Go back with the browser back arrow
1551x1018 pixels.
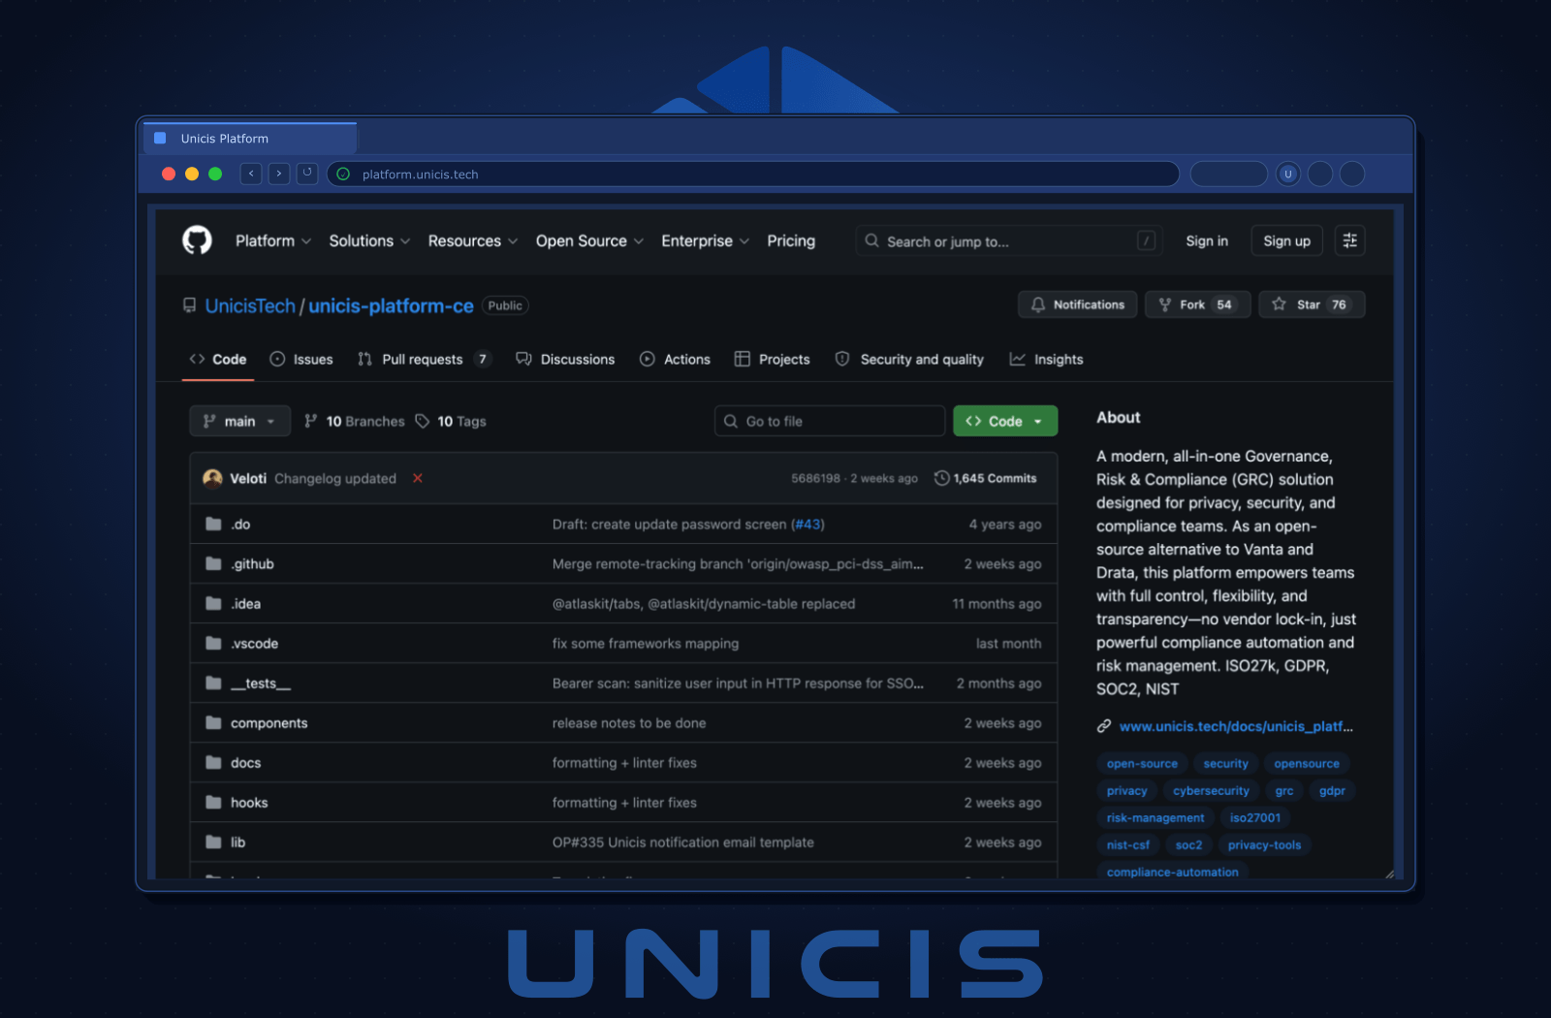tap(251, 174)
